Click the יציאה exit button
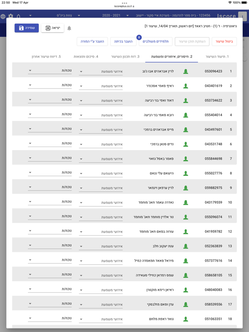The height and width of the screenshot is (332, 249). (x=52, y=28)
